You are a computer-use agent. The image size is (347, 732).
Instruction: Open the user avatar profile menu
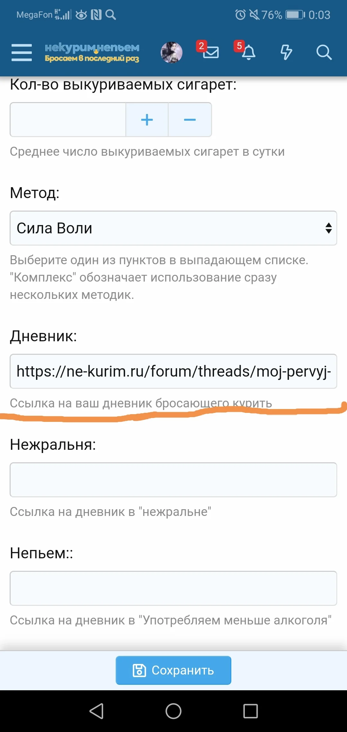[x=172, y=52]
